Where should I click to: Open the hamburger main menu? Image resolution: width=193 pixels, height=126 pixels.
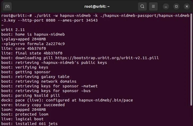pos(153,6)
